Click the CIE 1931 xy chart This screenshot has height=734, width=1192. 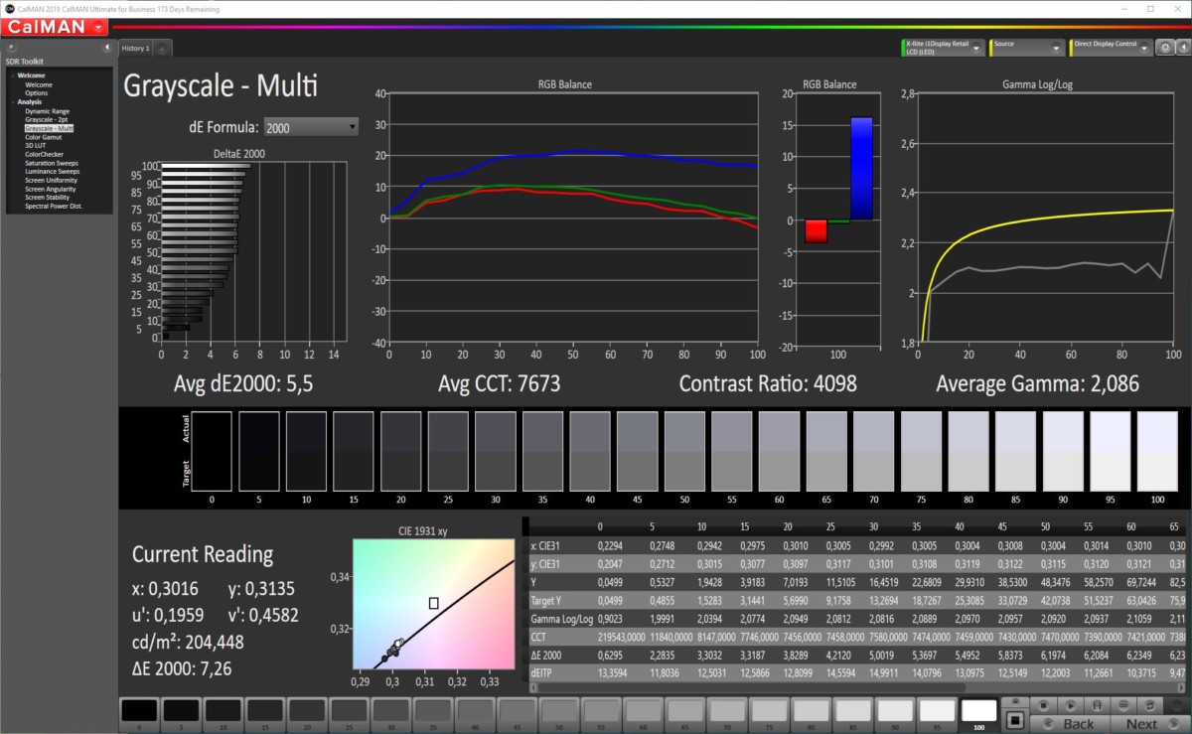[433, 603]
